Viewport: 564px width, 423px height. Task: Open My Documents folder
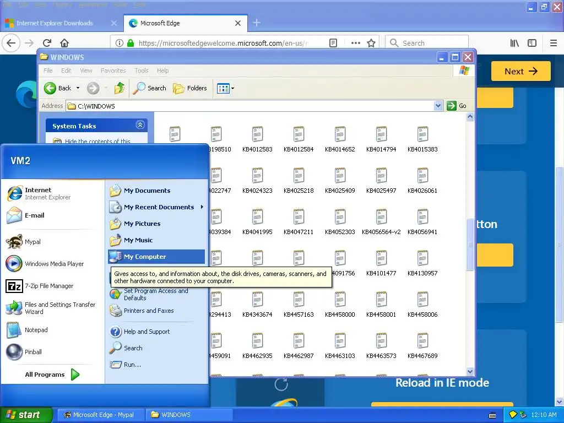point(139,191)
